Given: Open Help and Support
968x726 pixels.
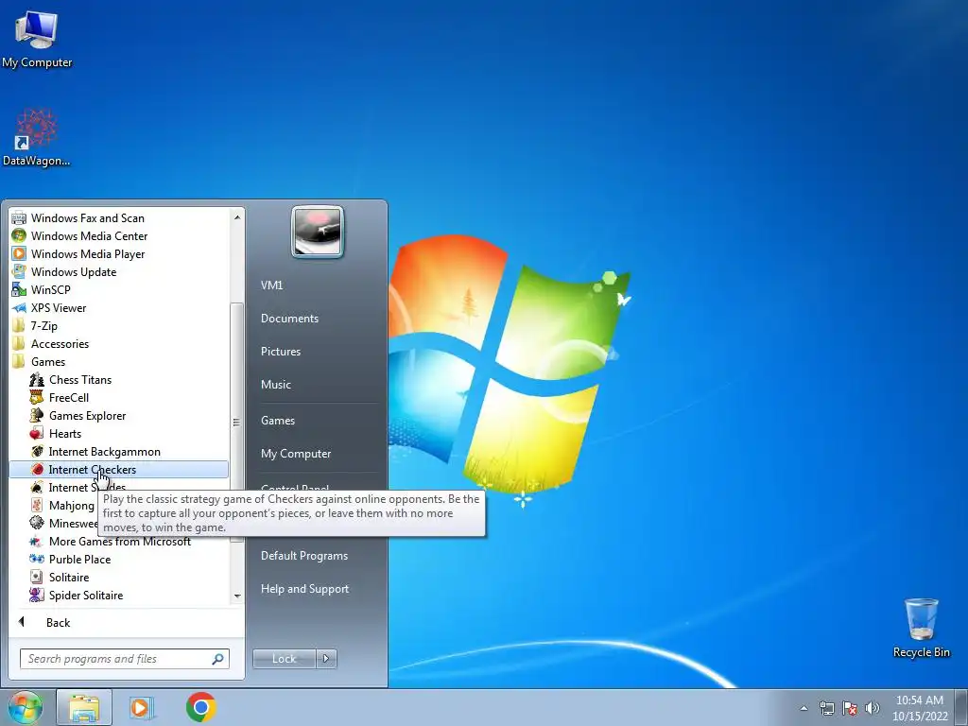Looking at the screenshot, I should [305, 589].
